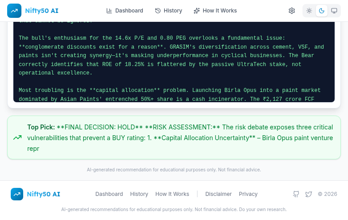
Task: Enable dark theme with moon toggle
Action: 322,11
